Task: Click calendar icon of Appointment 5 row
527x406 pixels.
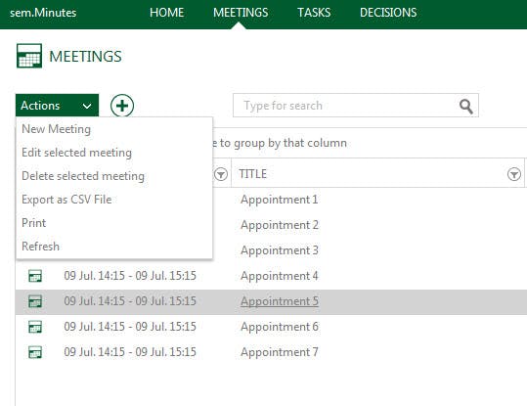Action: coord(35,301)
